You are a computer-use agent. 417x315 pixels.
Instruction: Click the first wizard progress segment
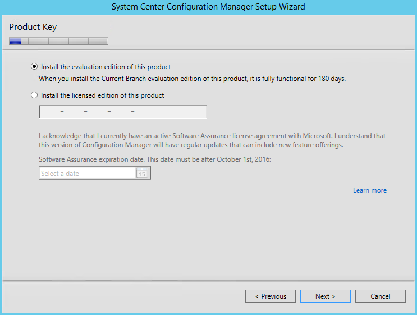tap(19, 41)
